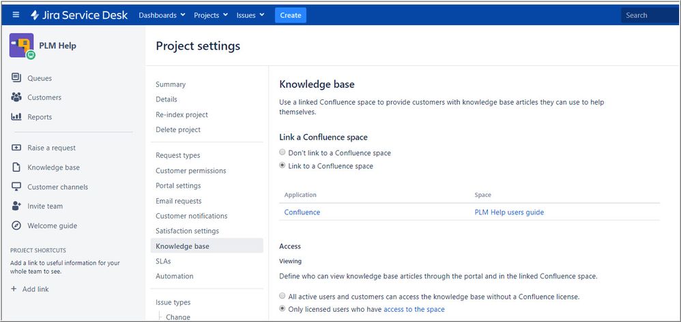
Task: Choose All active users and customers option
Action: tap(282, 297)
